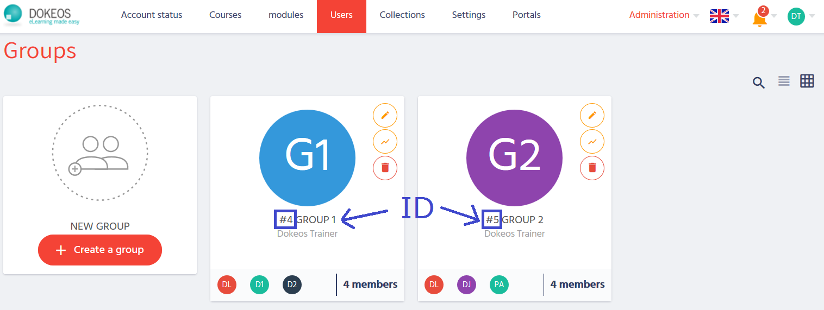Open the 4 members link of Group 2
Image resolution: width=824 pixels, height=310 pixels.
coord(577,284)
